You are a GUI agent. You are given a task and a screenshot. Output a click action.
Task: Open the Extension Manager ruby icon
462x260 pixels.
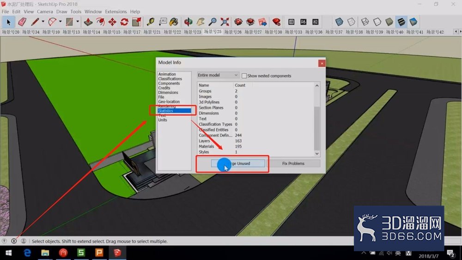click(276, 22)
